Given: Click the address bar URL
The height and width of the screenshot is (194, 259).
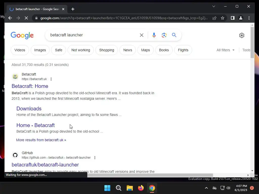Looking at the screenshot, I should coord(124,18).
